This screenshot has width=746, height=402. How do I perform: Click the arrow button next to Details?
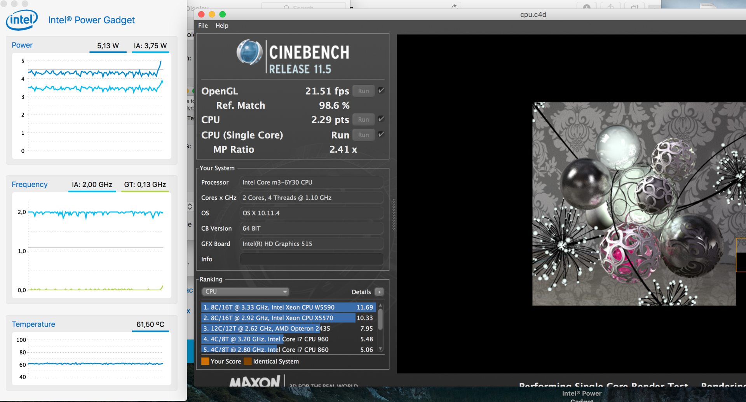(380, 292)
